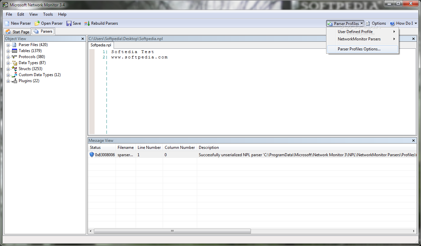Viewport: 421px width, 246px height.
Task: Click the Network Monitor title bar icon
Action: pyautogui.click(x=5, y=5)
